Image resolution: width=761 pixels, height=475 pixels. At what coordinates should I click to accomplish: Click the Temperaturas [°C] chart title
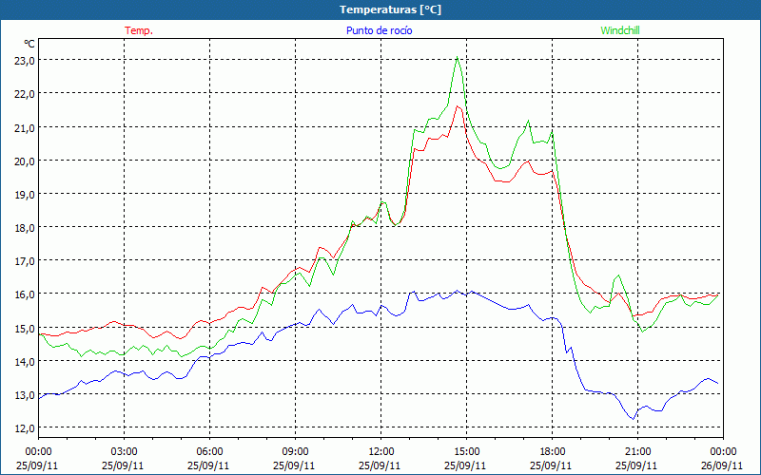[390, 9]
